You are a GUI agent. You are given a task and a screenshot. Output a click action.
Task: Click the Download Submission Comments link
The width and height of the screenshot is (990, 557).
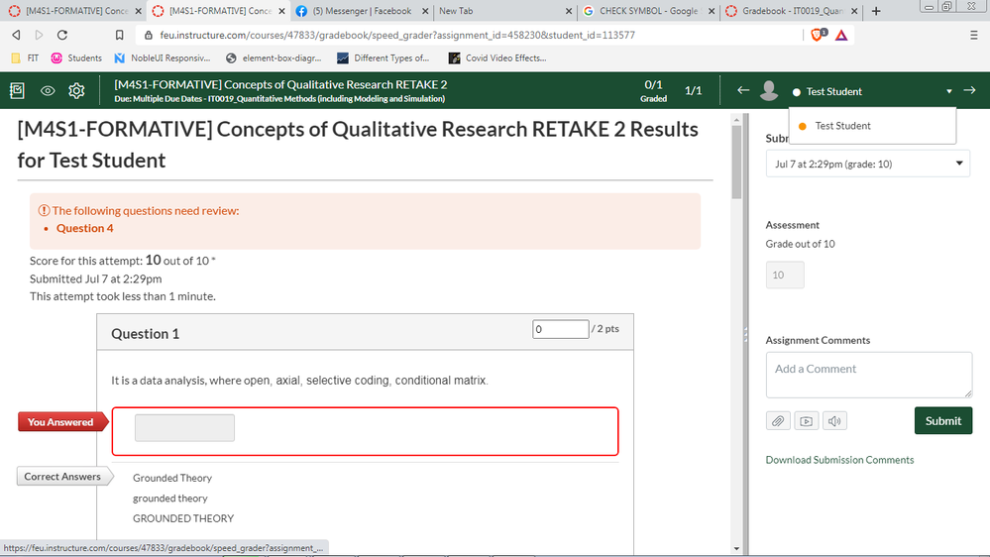pyautogui.click(x=839, y=460)
